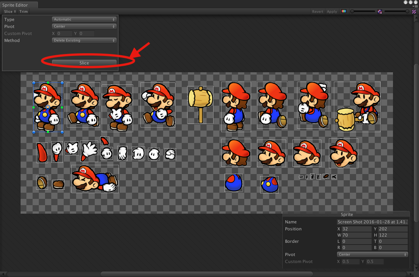419x277 pixels.
Task: Select the saluting running Mario sprite
Action: 158,105
